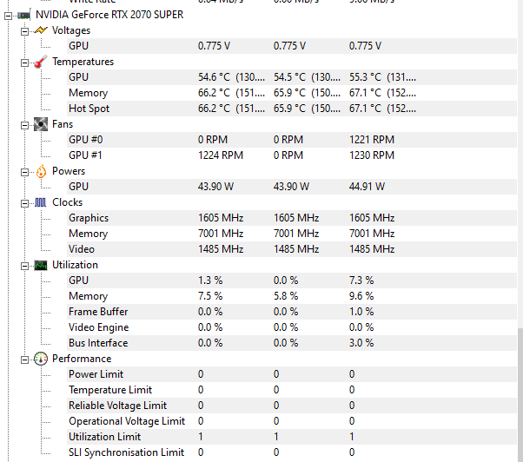523x462 pixels.
Task: Click the NVIDIA graphics card icon
Action: click(x=23, y=15)
